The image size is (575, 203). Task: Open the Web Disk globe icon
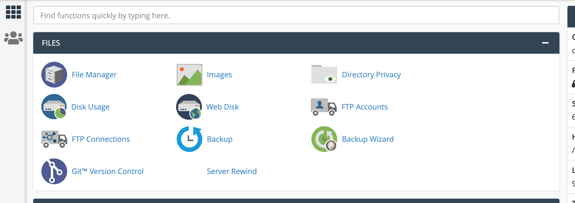coord(189,107)
